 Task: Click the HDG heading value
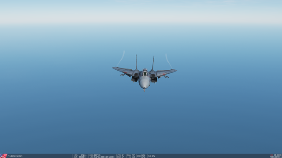coord(95,155)
